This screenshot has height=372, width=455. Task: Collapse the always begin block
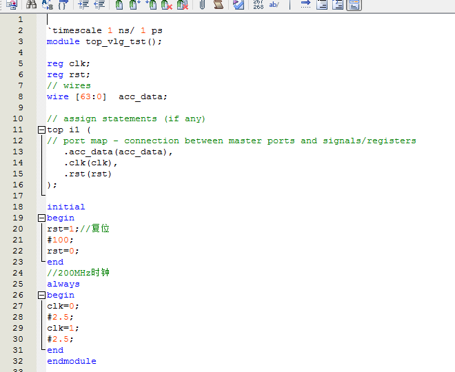click(x=42, y=295)
